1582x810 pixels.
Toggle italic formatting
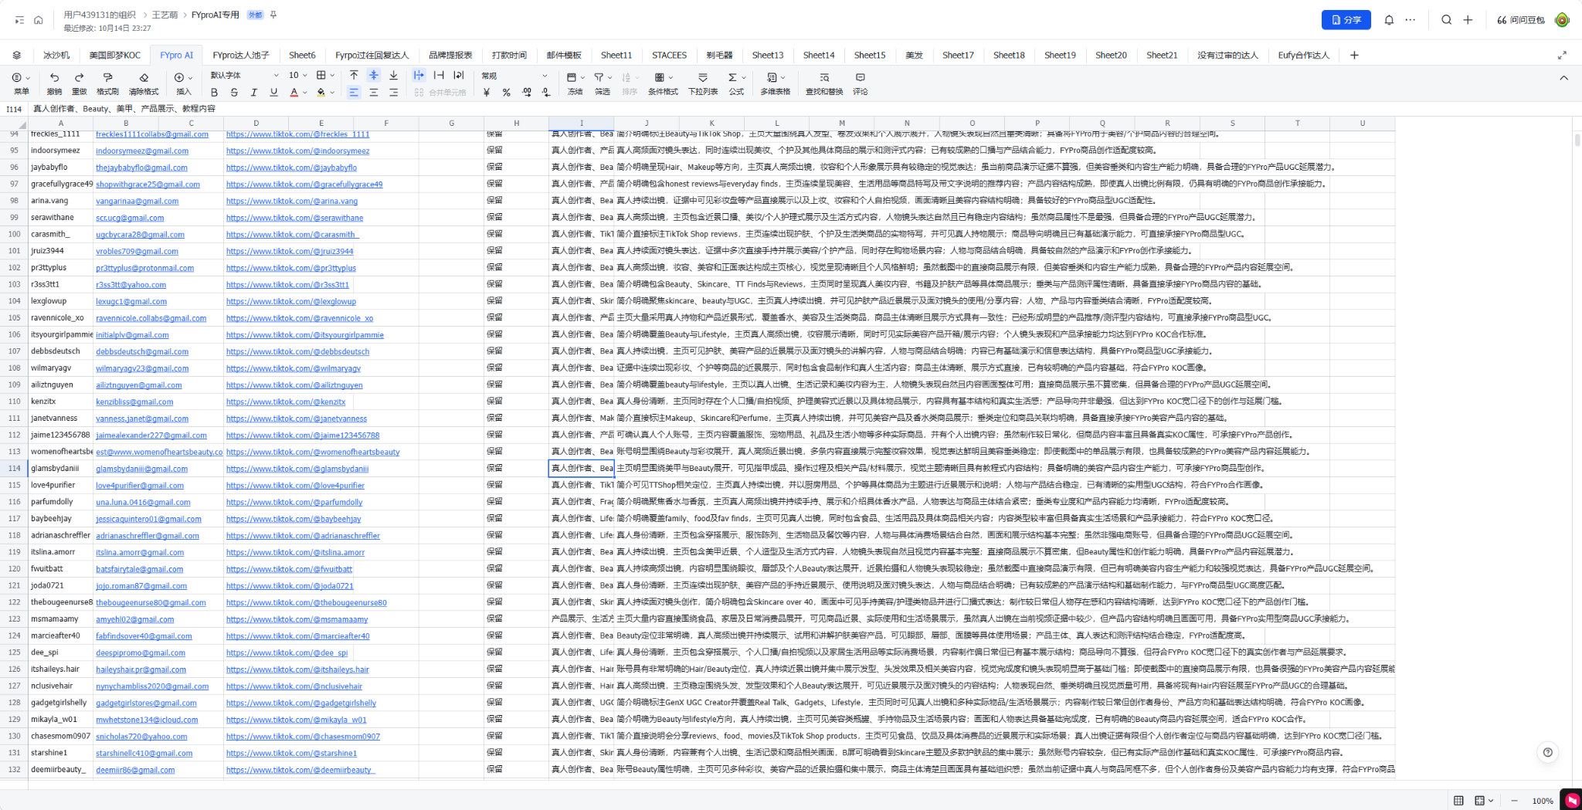coord(253,93)
